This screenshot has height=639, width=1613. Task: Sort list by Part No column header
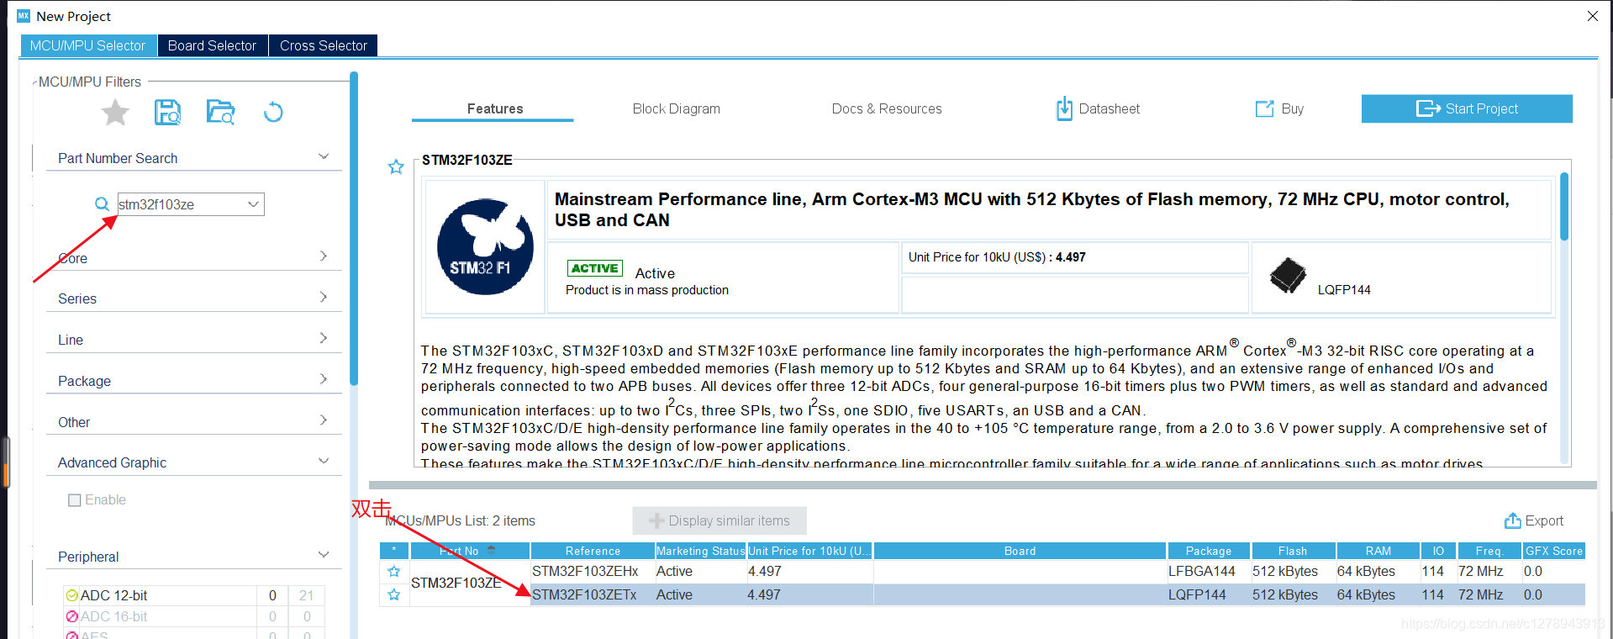coord(470,551)
